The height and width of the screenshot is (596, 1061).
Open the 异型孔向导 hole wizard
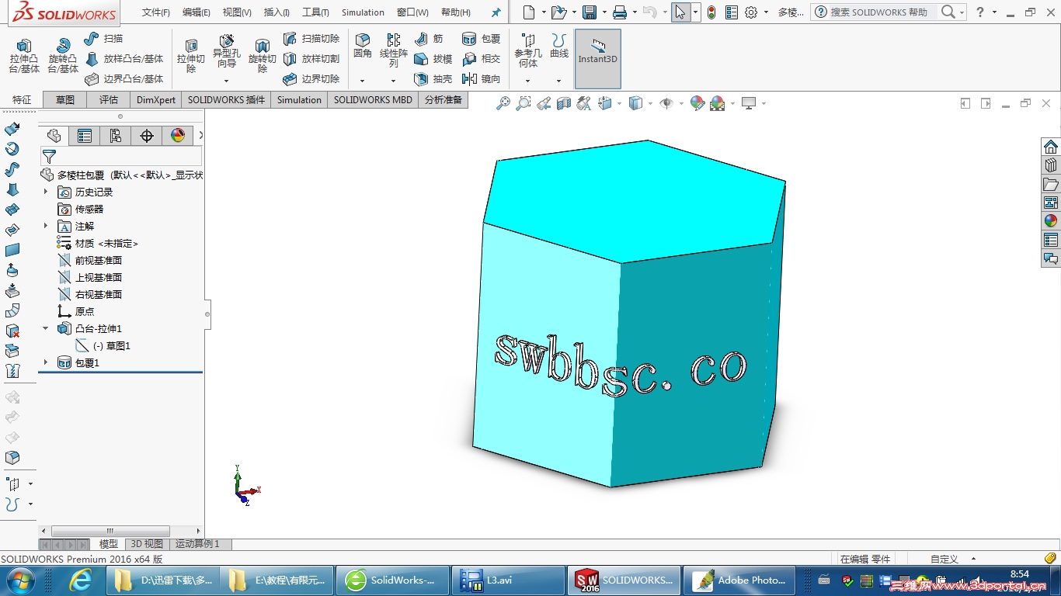point(227,51)
